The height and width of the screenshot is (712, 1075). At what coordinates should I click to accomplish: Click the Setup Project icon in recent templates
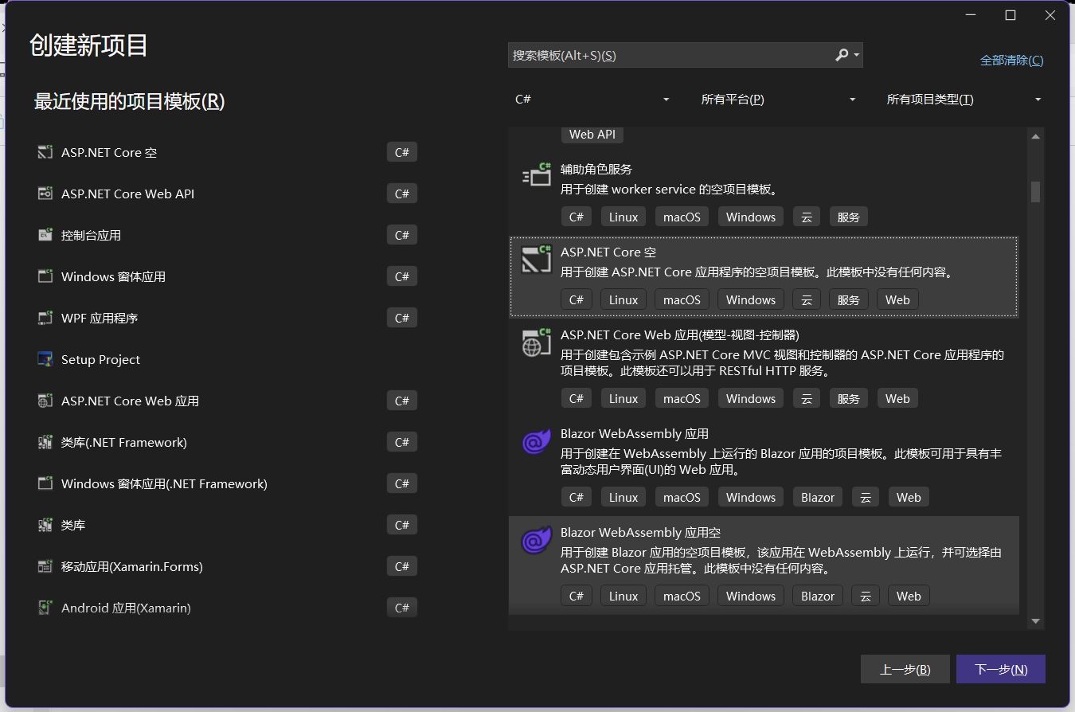[x=45, y=359]
